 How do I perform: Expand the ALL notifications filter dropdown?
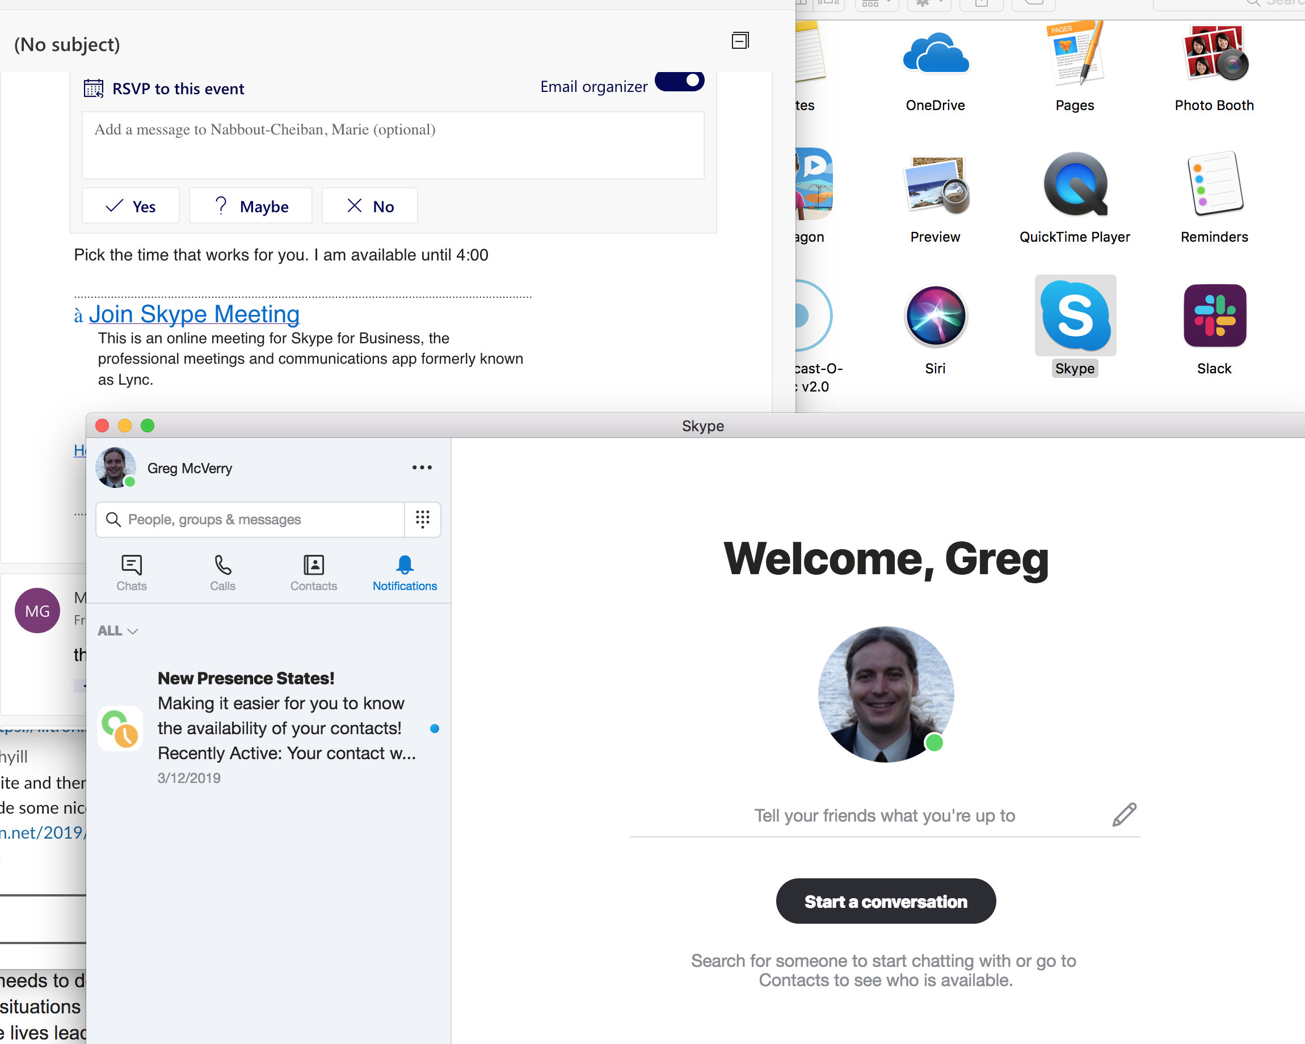click(x=117, y=630)
